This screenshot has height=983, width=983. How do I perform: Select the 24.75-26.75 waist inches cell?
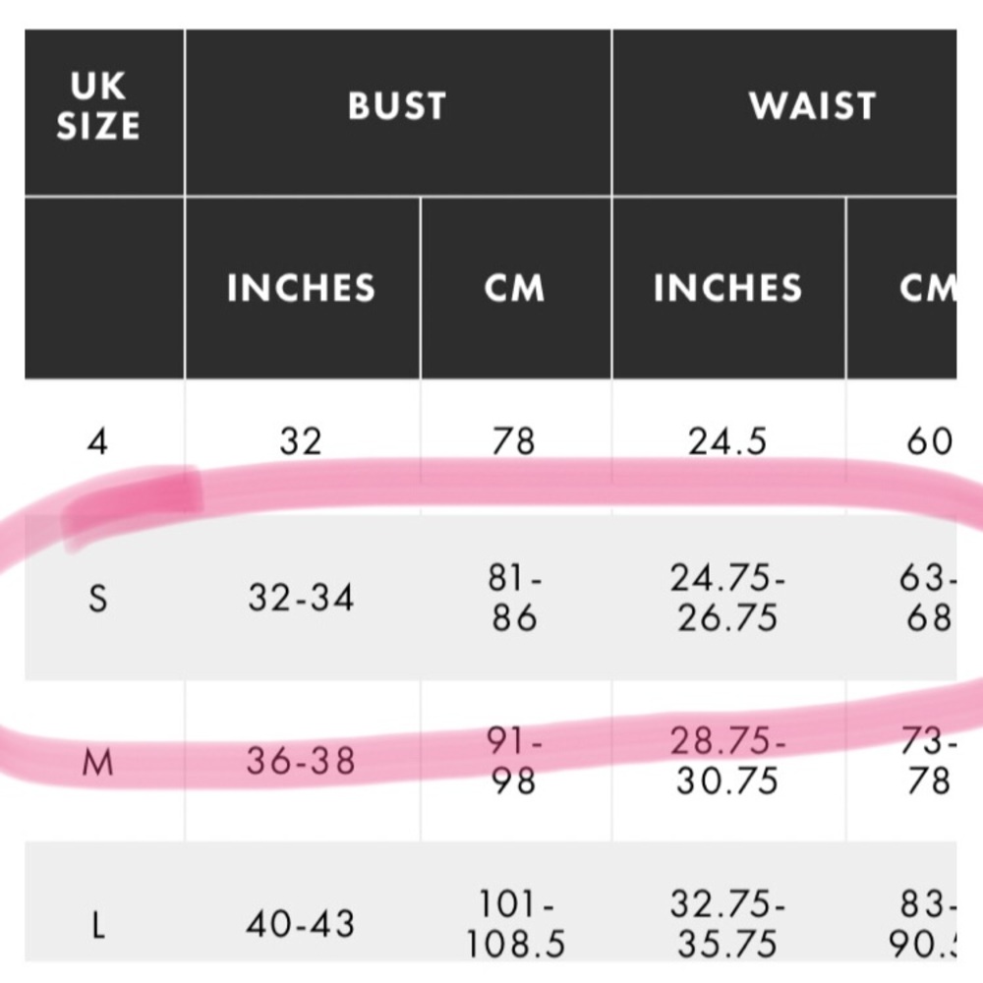pyautogui.click(x=727, y=598)
